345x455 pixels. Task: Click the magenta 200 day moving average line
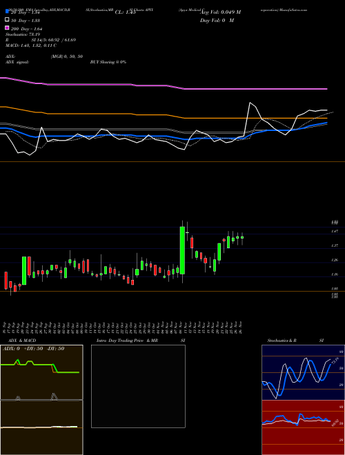tap(164, 85)
